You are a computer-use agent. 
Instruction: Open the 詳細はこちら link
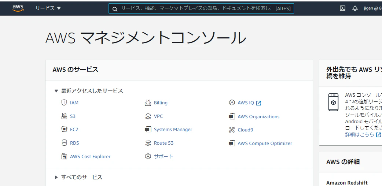(360, 134)
